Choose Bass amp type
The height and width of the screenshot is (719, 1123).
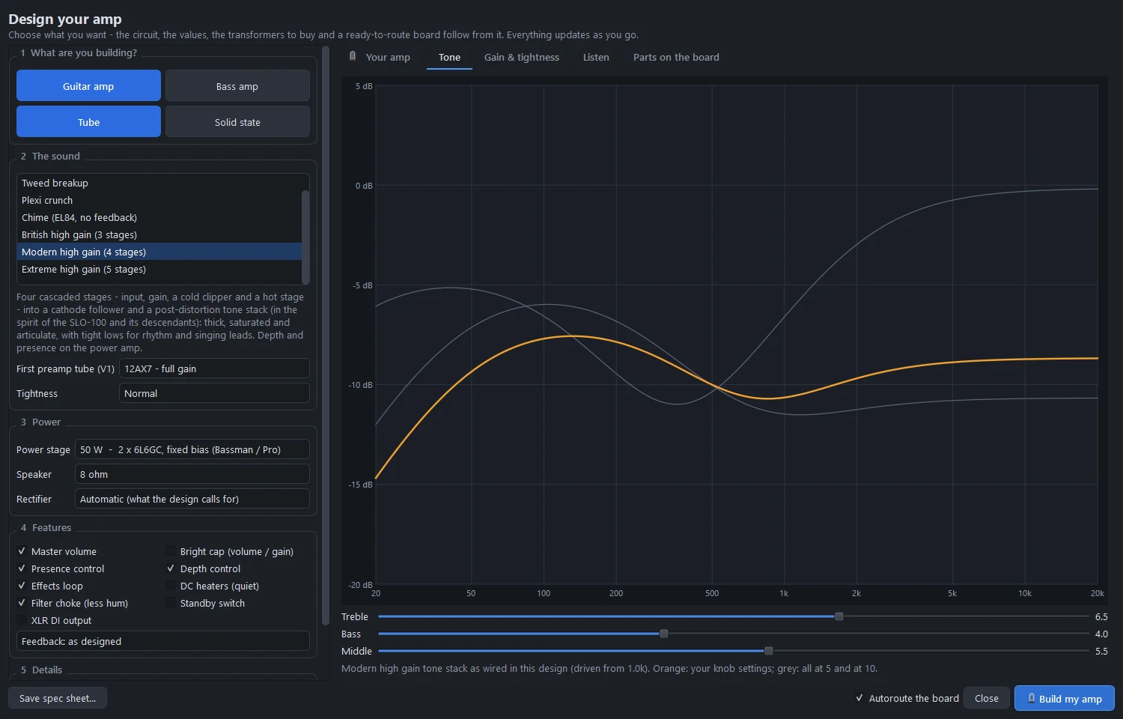coord(237,86)
